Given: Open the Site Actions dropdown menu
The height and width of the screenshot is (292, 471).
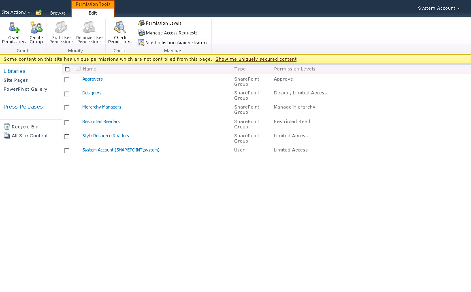Looking at the screenshot, I should point(16,12).
